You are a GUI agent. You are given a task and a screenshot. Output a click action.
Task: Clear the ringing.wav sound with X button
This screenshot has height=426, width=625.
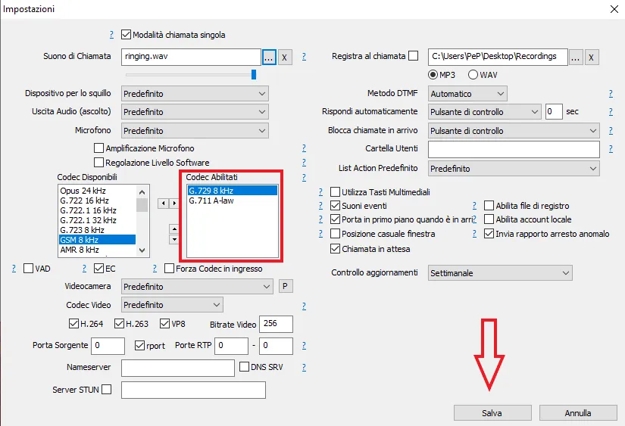click(284, 57)
